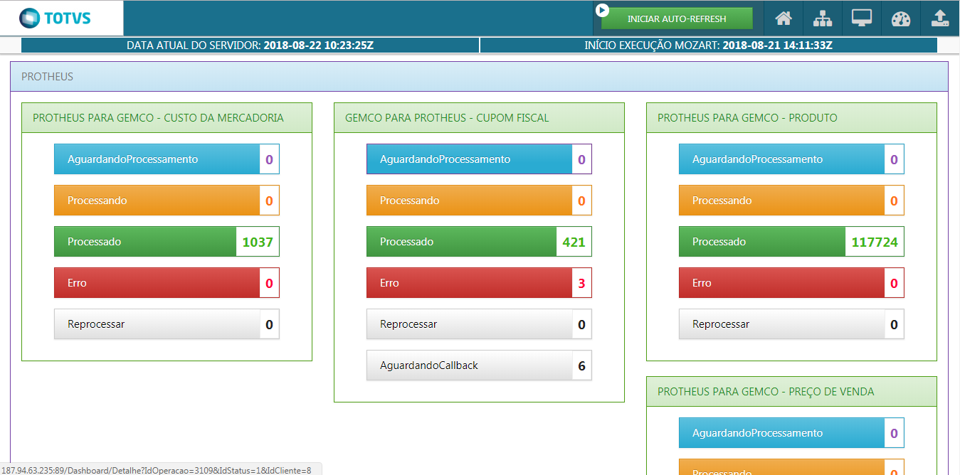The width and height of the screenshot is (960, 475).
Task: Click 'GEMCO PARA PROTHEUS - CUPOM FISCAL' title
Action: (447, 118)
